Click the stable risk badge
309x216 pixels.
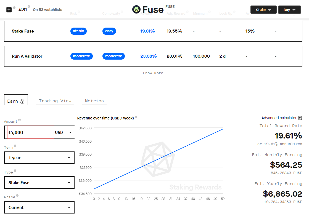click(x=78, y=31)
